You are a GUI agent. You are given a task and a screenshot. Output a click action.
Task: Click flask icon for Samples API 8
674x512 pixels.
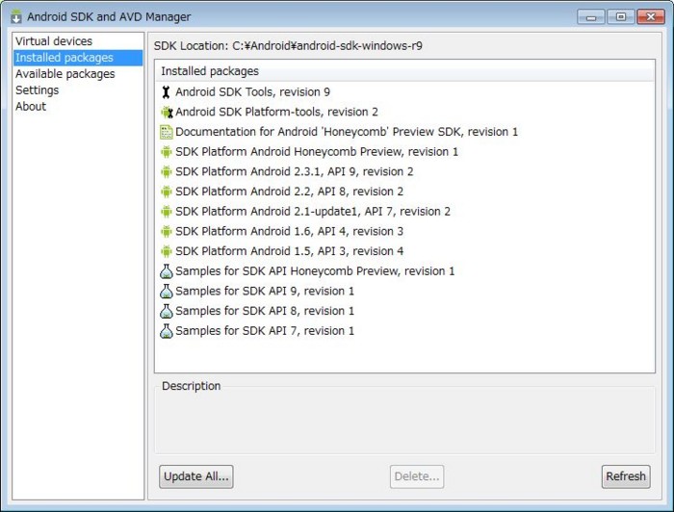coord(167,311)
